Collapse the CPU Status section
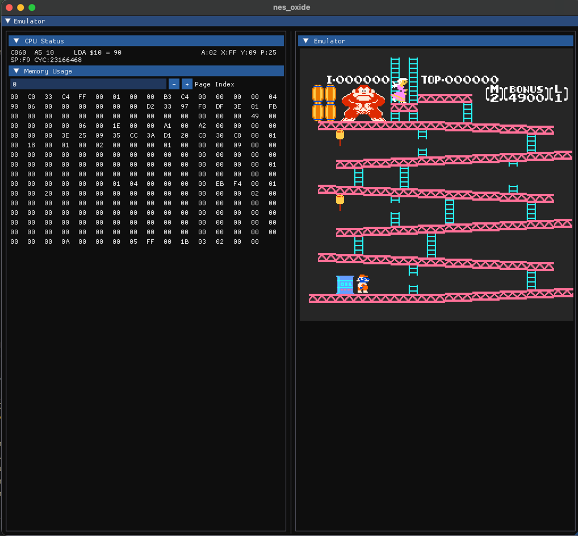This screenshot has height=536, width=578. point(16,41)
